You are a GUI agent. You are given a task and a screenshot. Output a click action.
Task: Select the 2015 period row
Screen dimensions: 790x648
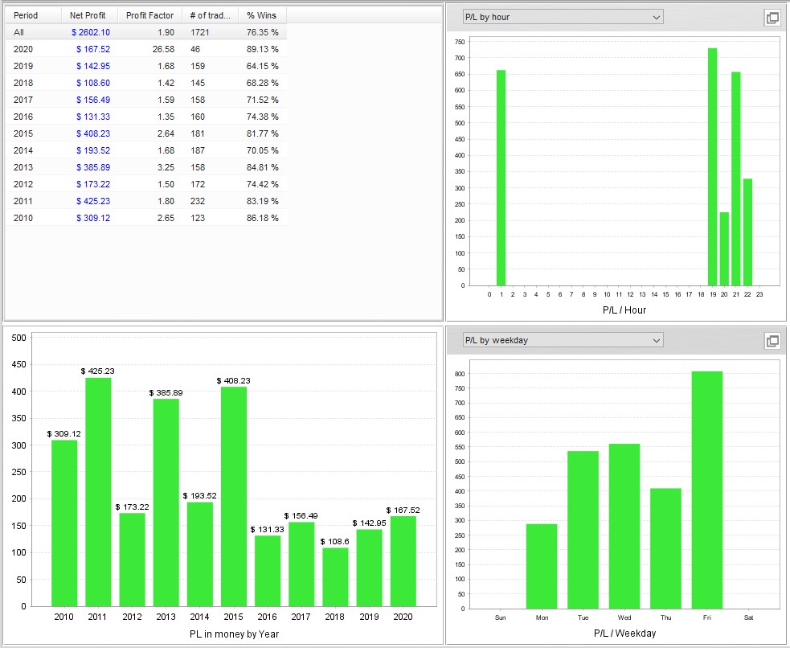pos(146,133)
